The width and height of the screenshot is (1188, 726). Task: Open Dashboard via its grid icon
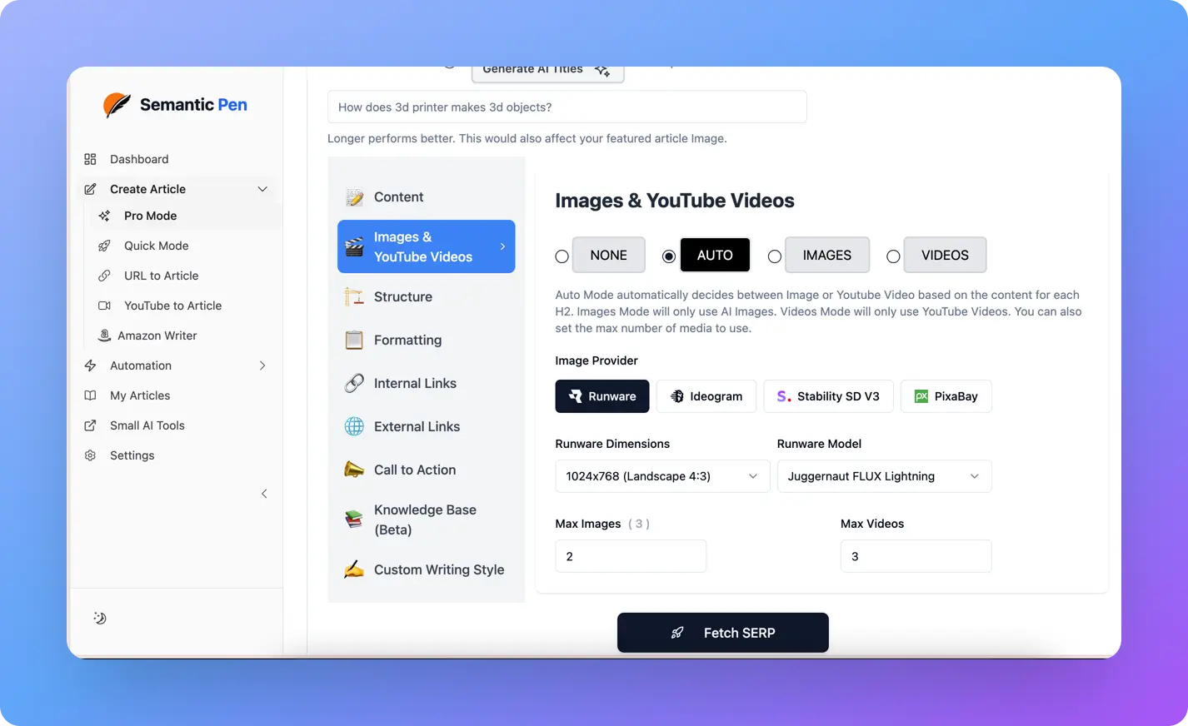pyautogui.click(x=91, y=159)
